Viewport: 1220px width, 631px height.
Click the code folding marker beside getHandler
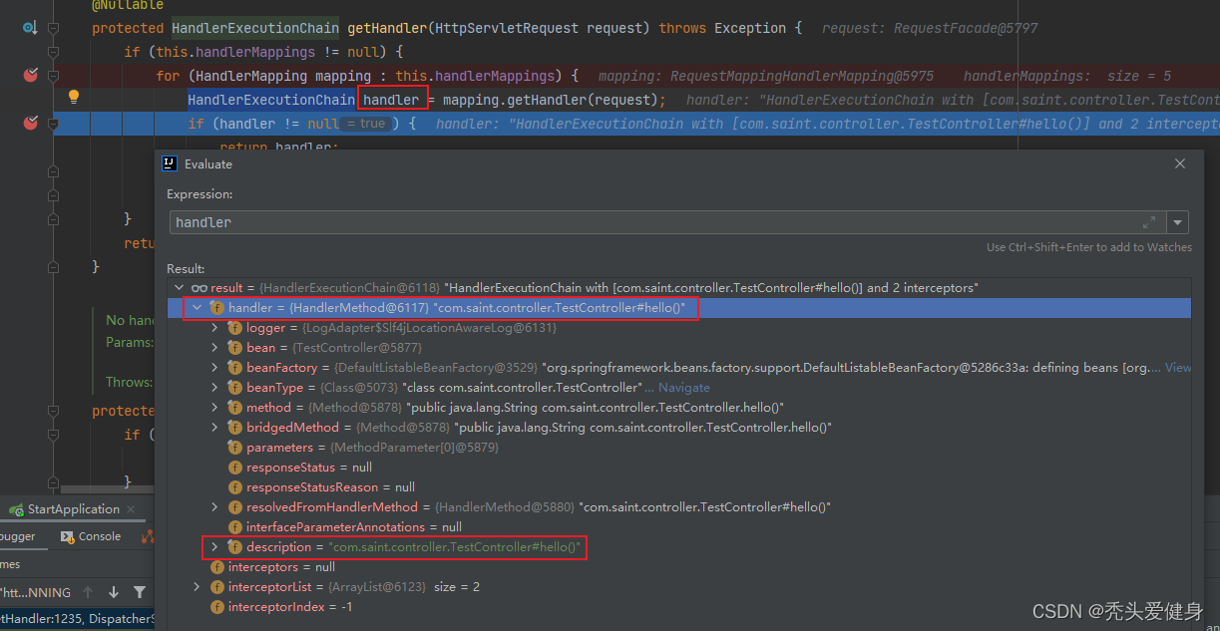pos(53,28)
